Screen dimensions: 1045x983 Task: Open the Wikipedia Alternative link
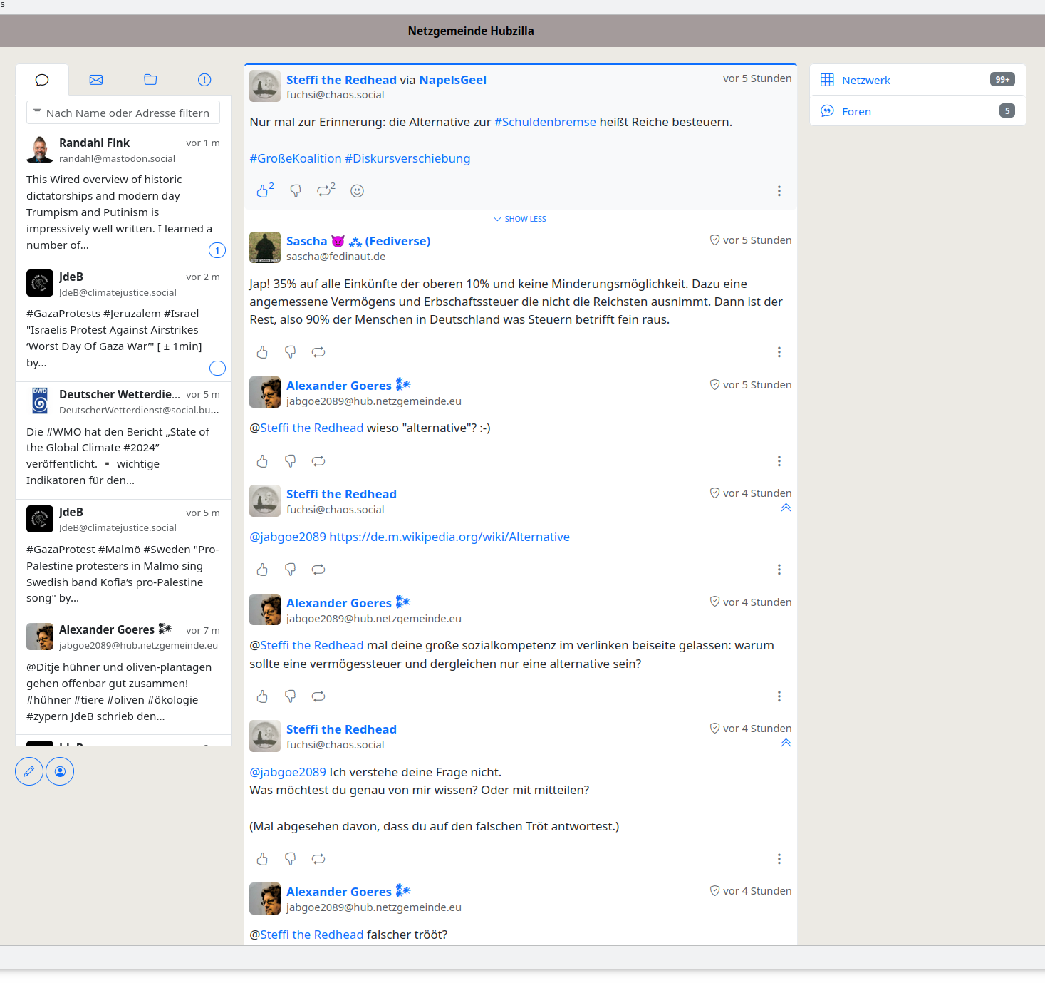(x=449, y=537)
